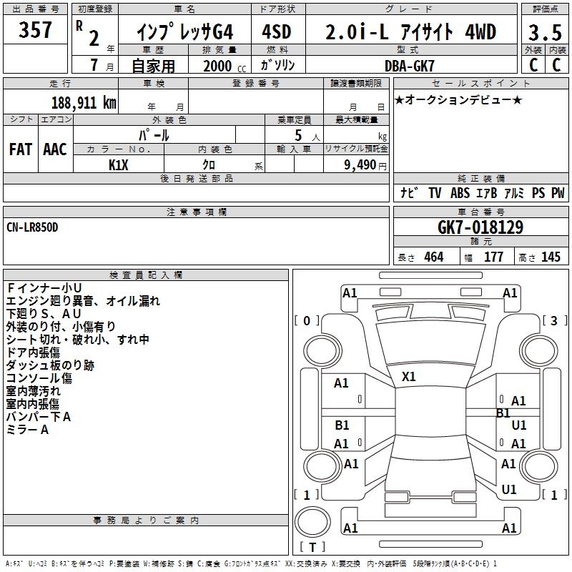This screenshot has height=572, width=572.
Task: Click inspector note Fインナー小U
Action: (x=44, y=288)
